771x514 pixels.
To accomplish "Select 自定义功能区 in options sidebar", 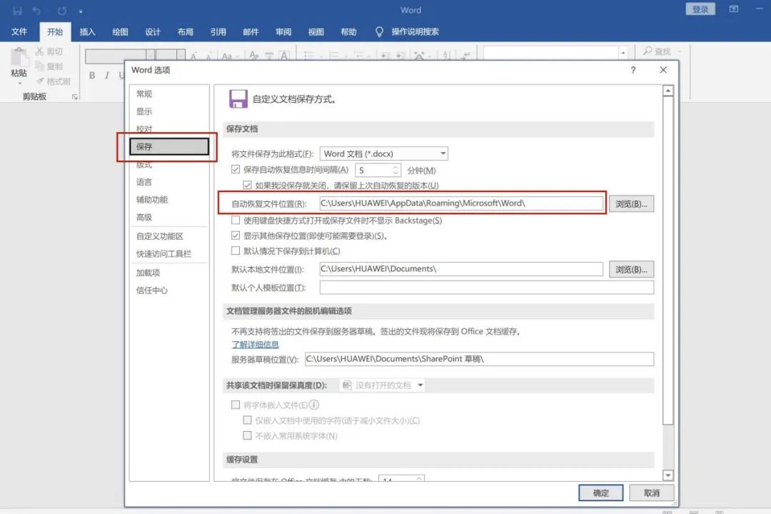I will [x=169, y=236].
